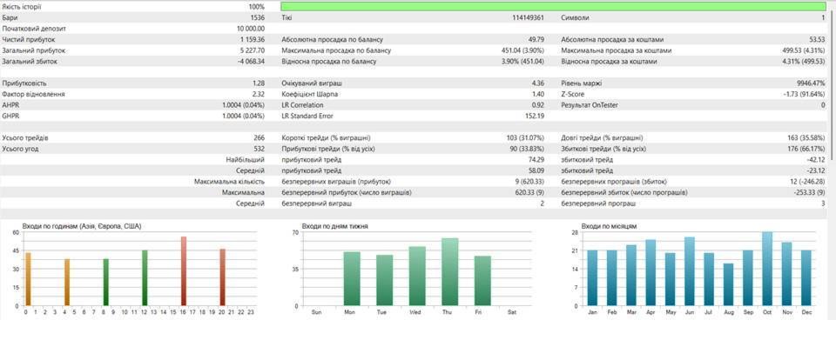Click the GHPR label
Viewport: 836px width, 340px height.
click(10, 116)
